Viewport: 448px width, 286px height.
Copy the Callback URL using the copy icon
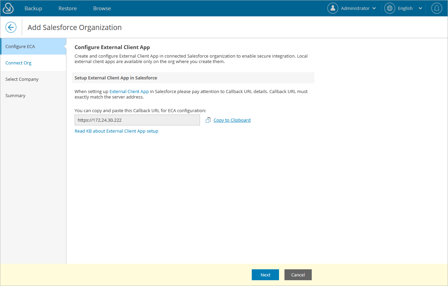point(208,120)
